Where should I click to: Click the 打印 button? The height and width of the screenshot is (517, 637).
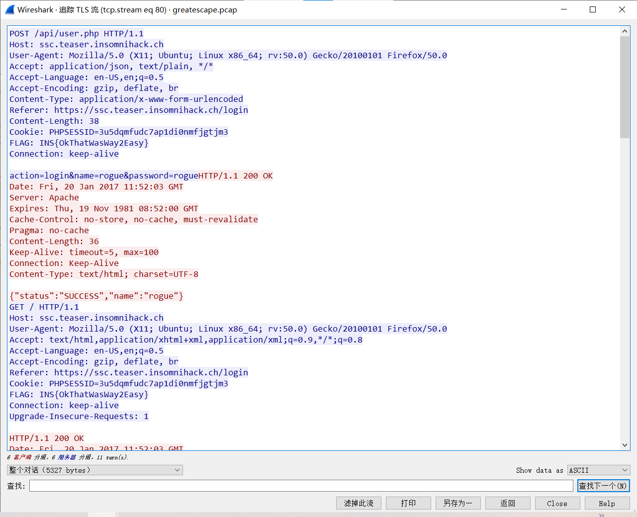click(408, 503)
